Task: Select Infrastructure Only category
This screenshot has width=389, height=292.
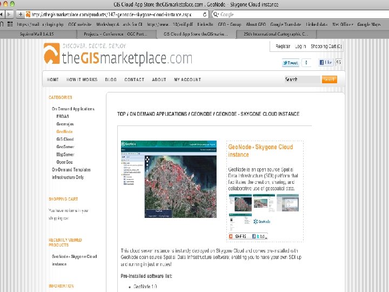Action: (x=68, y=177)
